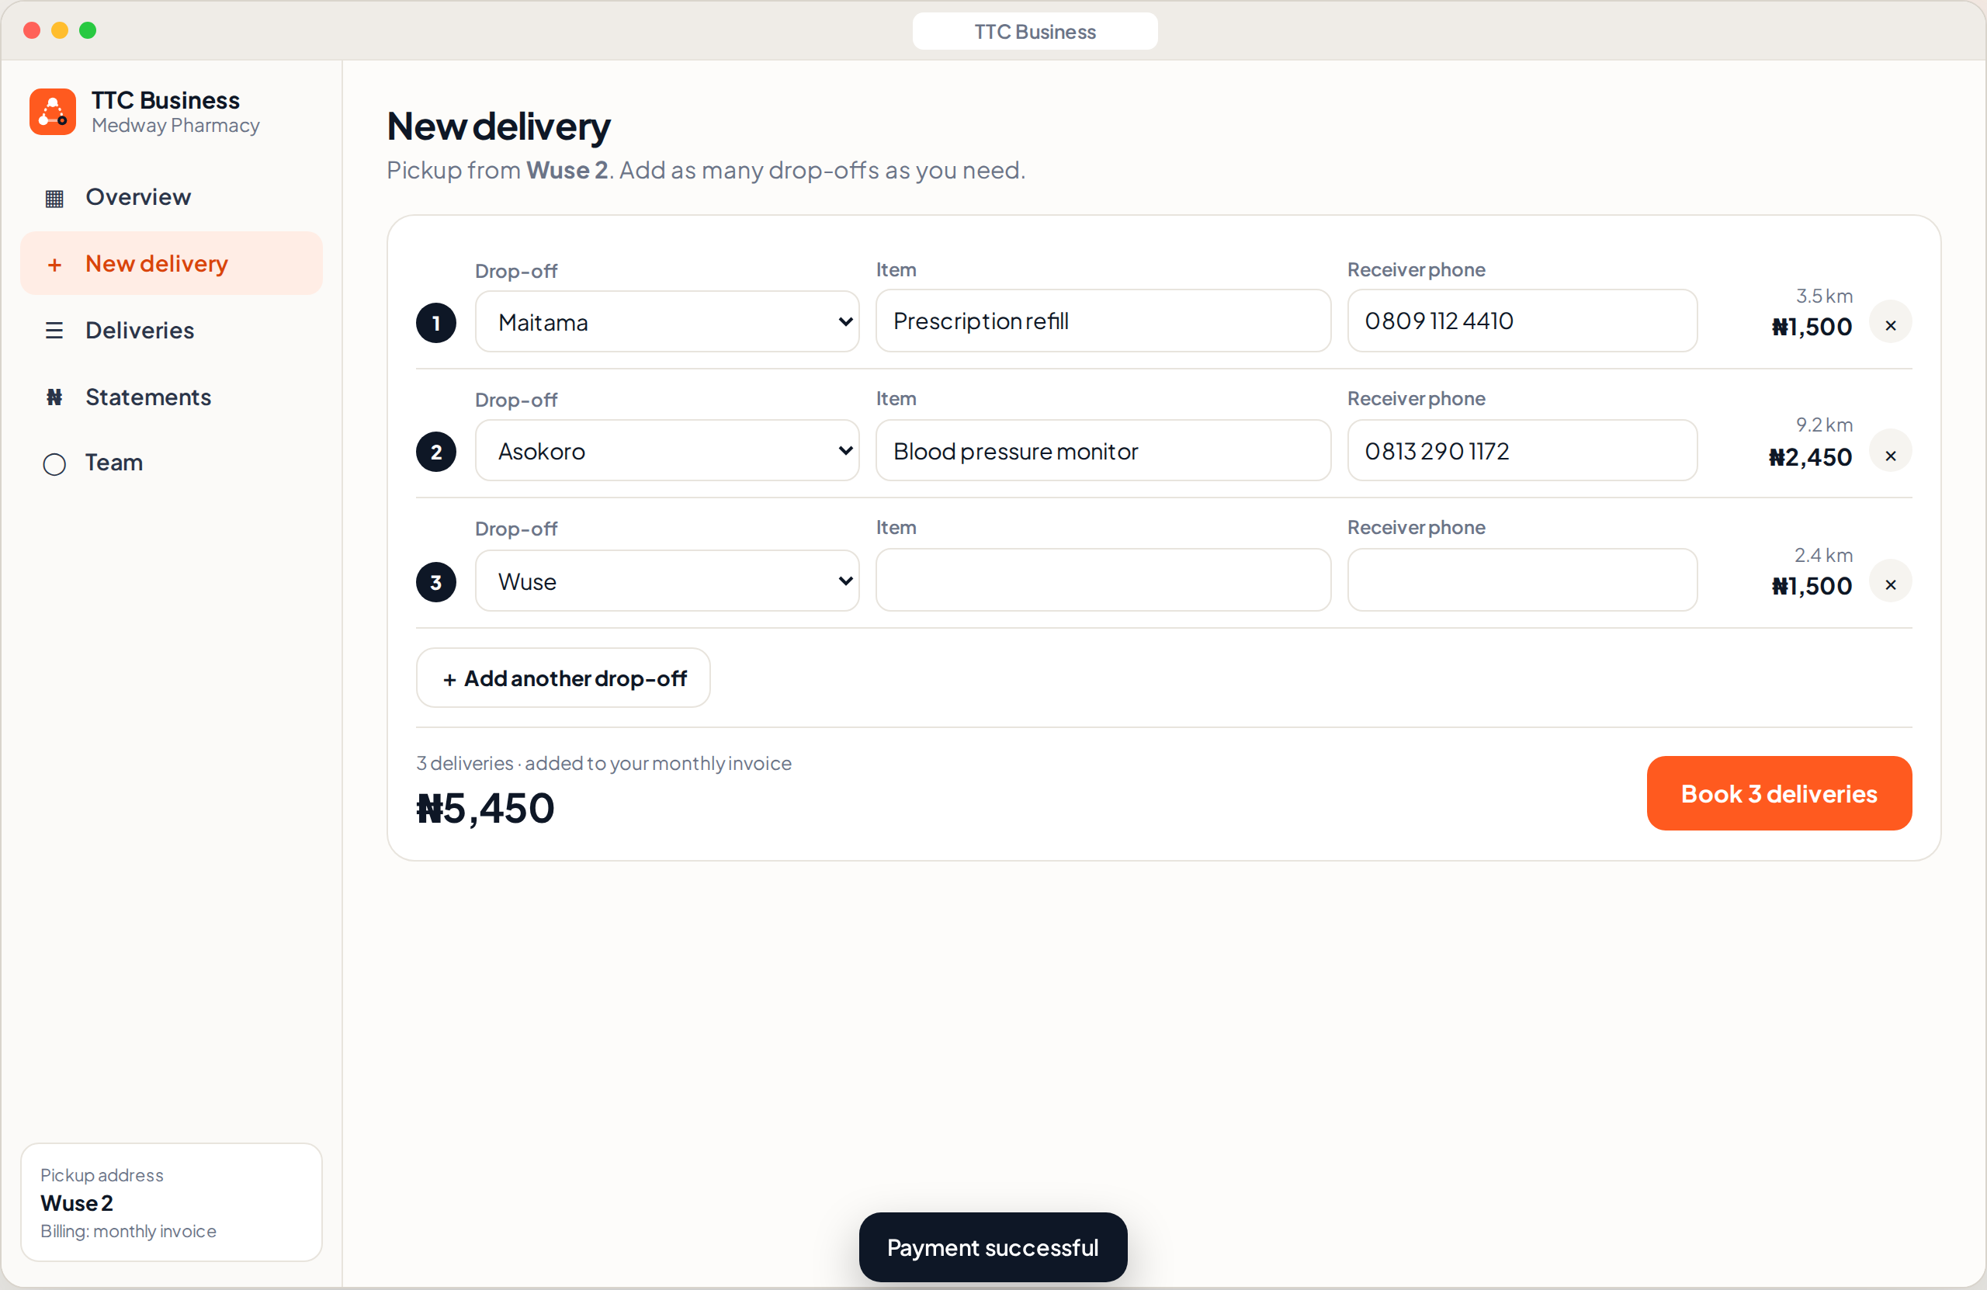This screenshot has width=1987, height=1290.
Task: Click the 9.2 km distance label
Action: click(x=1824, y=426)
